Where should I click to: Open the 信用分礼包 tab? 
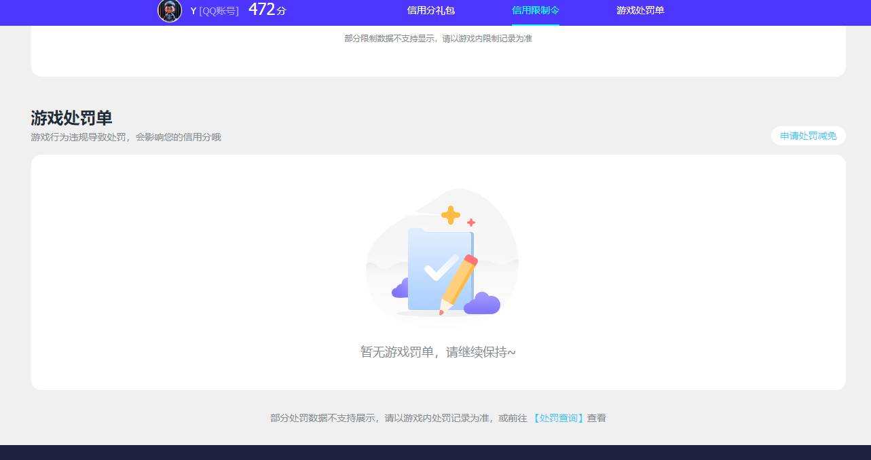(x=431, y=11)
